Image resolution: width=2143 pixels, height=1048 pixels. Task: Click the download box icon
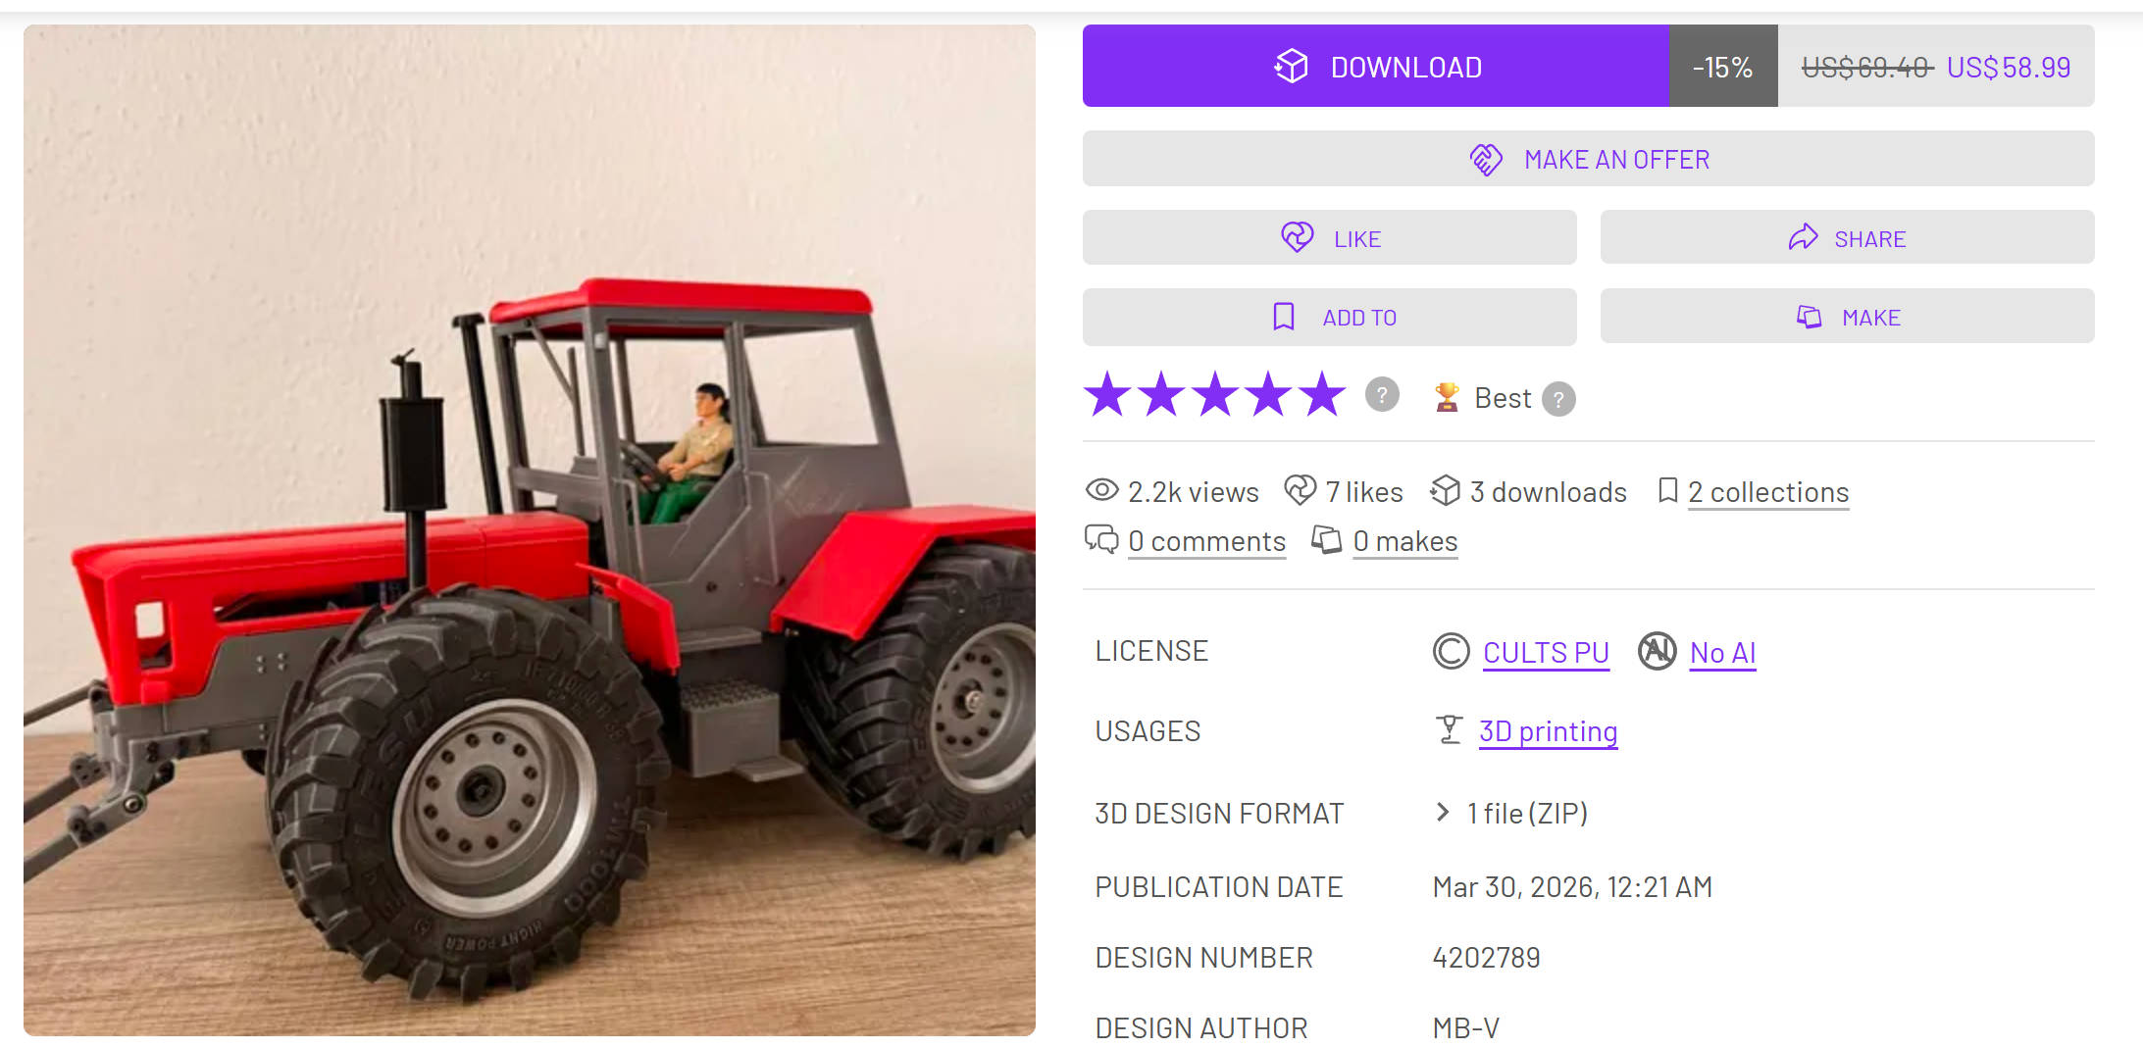[1291, 67]
